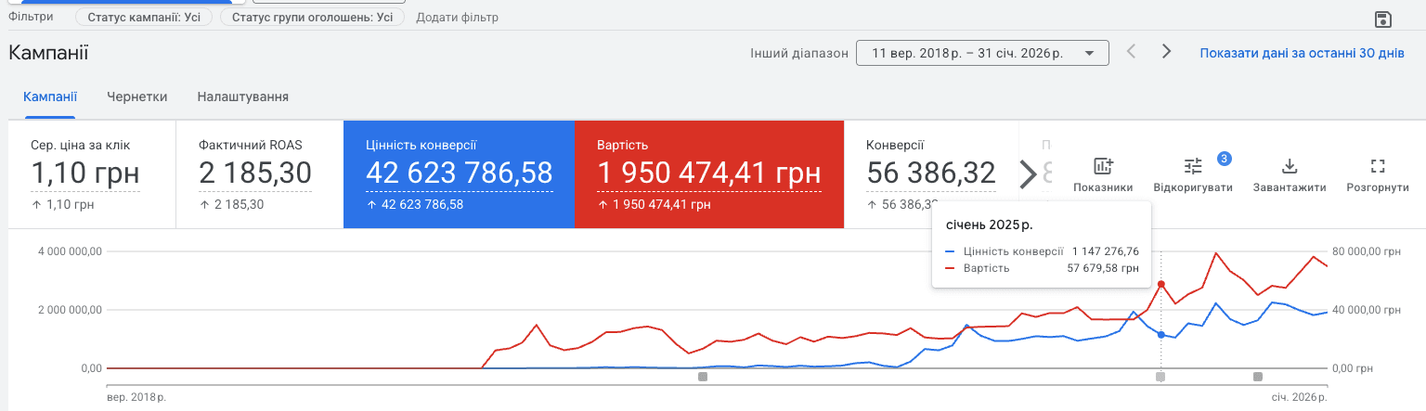Screen dimensions: 1426x411
Task: Go to next date range arrow
Action: 1167,52
